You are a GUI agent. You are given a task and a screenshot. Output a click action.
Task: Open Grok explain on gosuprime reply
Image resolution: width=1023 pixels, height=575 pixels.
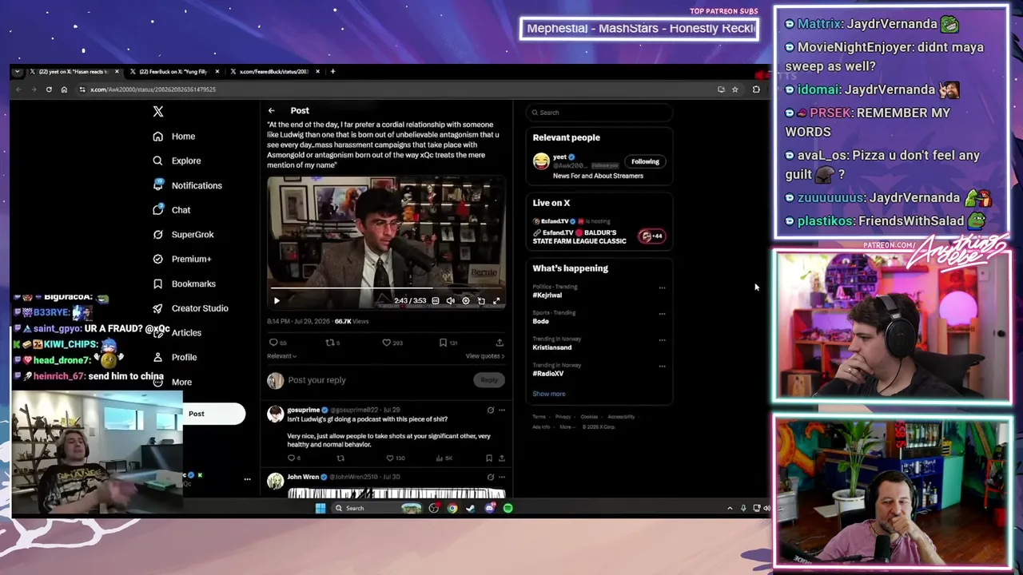[x=491, y=410]
